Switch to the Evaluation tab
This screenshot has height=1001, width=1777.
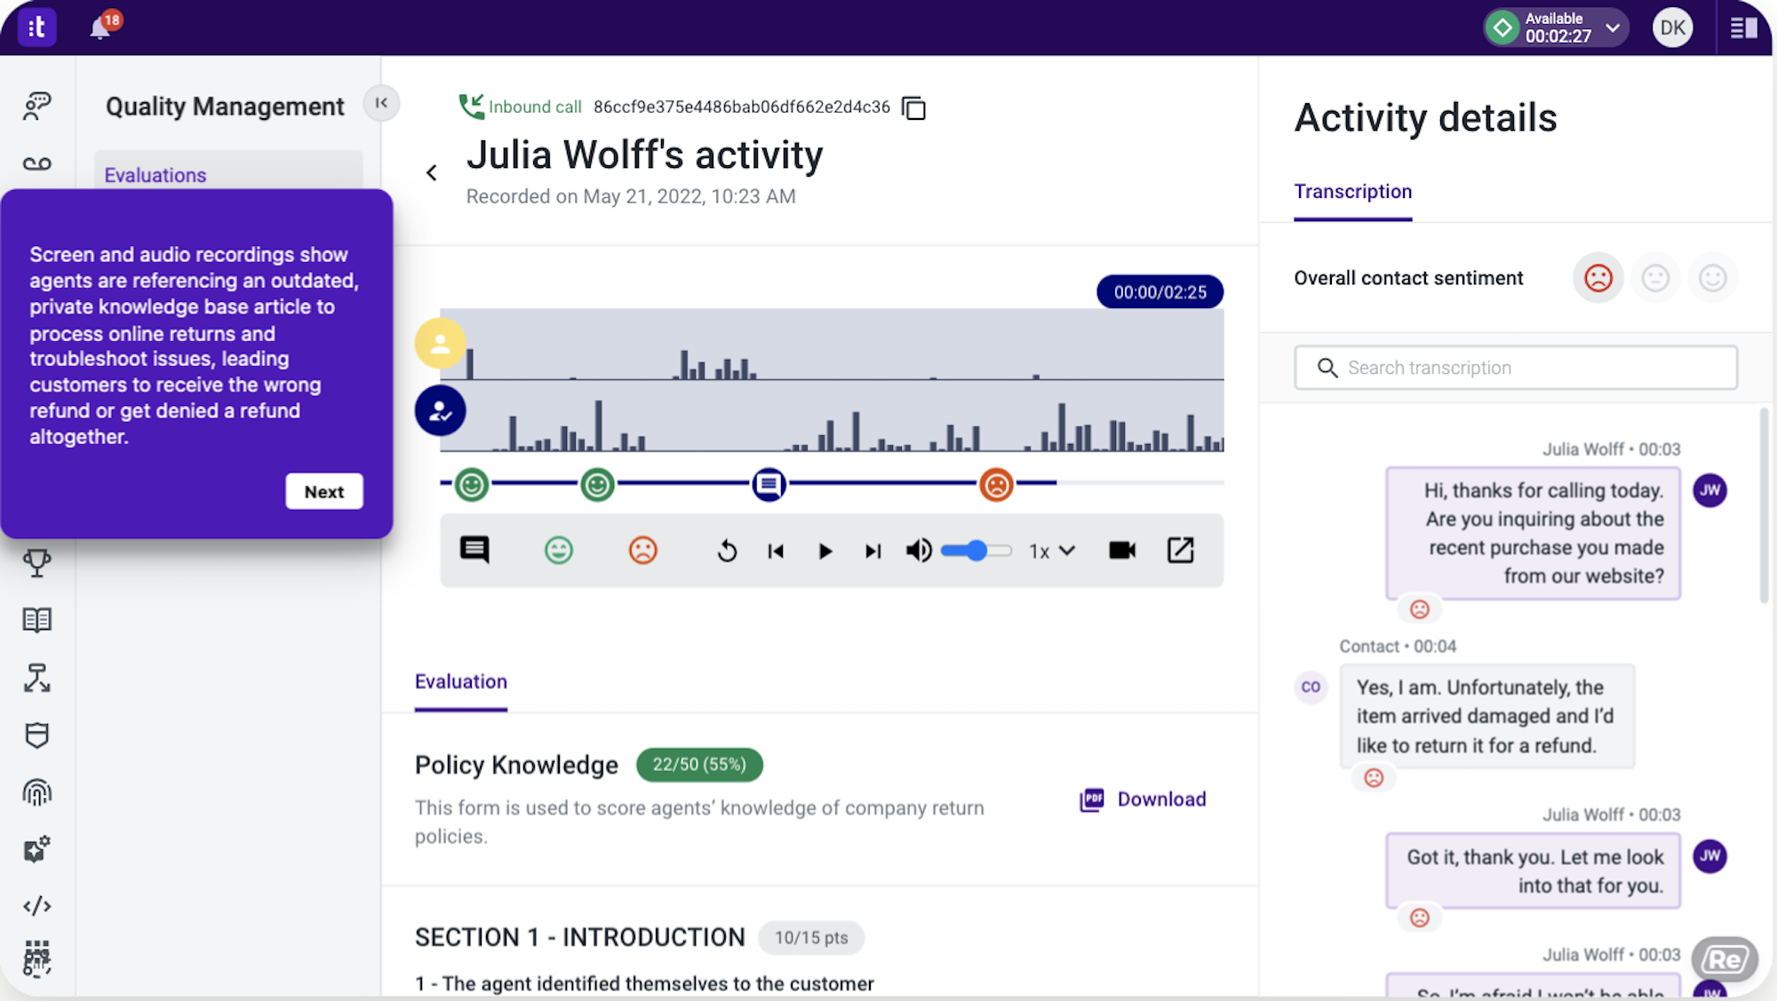click(x=461, y=681)
